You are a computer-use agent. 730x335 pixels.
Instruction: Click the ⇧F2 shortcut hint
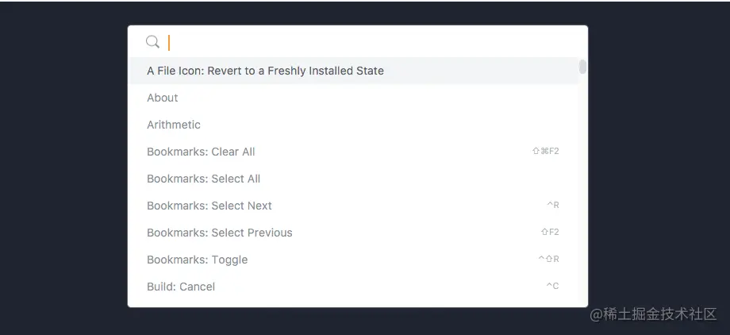pyautogui.click(x=549, y=233)
